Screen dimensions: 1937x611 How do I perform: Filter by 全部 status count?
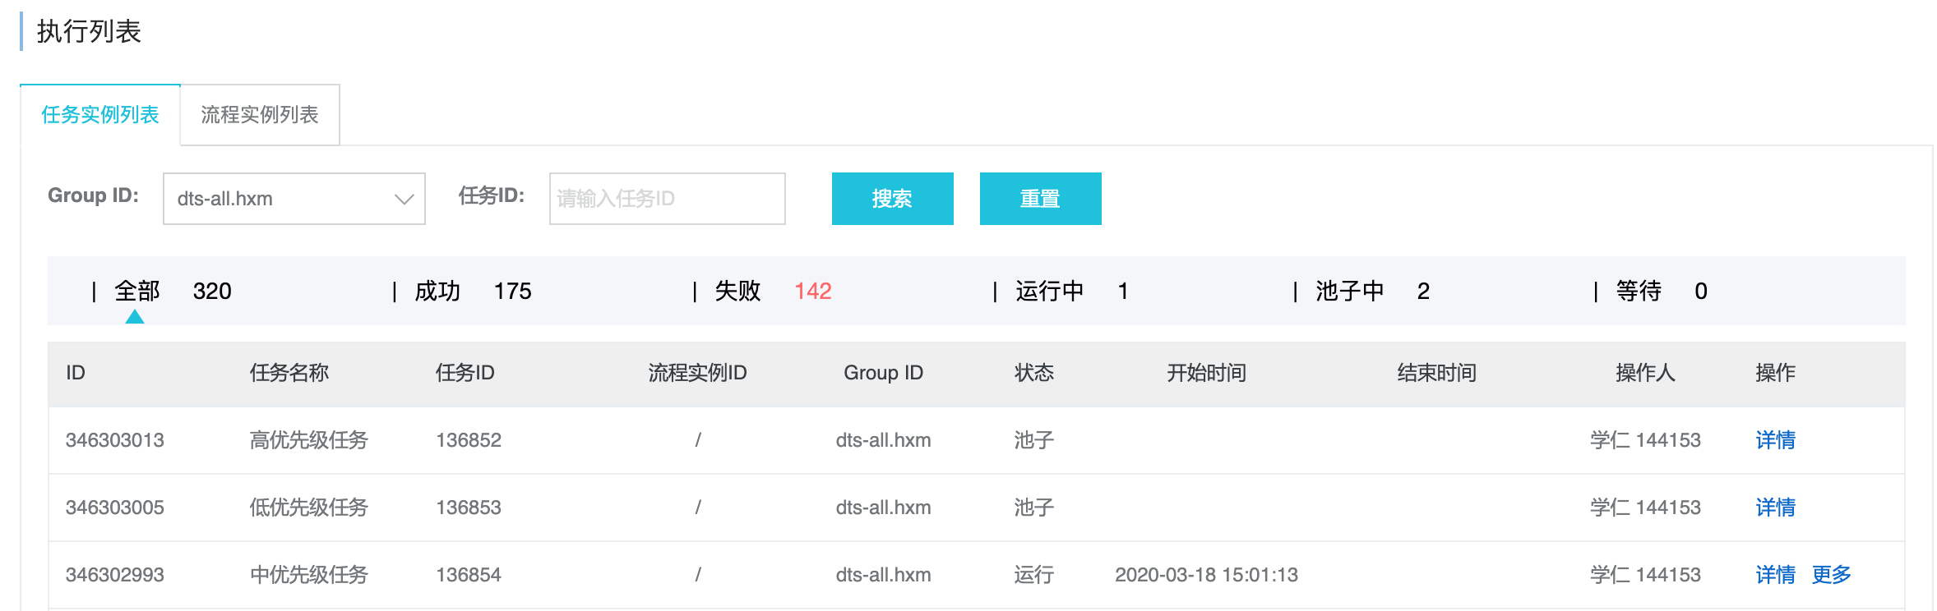[x=137, y=292]
